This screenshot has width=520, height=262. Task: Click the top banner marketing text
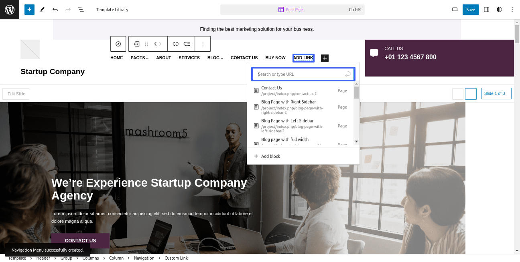point(257,29)
